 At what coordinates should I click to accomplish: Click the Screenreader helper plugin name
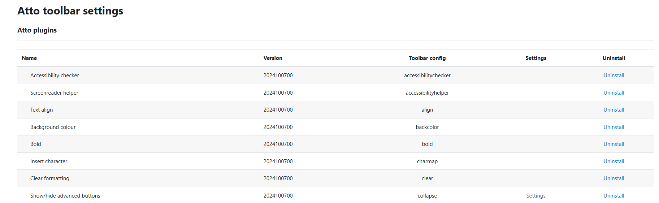(54, 93)
